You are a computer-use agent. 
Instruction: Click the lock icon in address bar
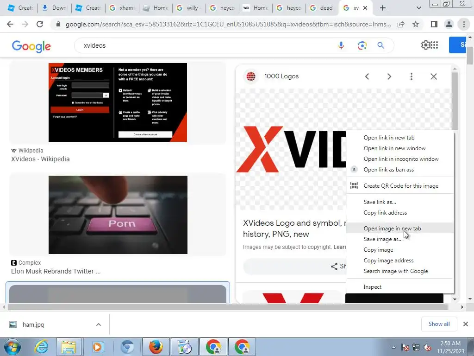[x=58, y=24]
